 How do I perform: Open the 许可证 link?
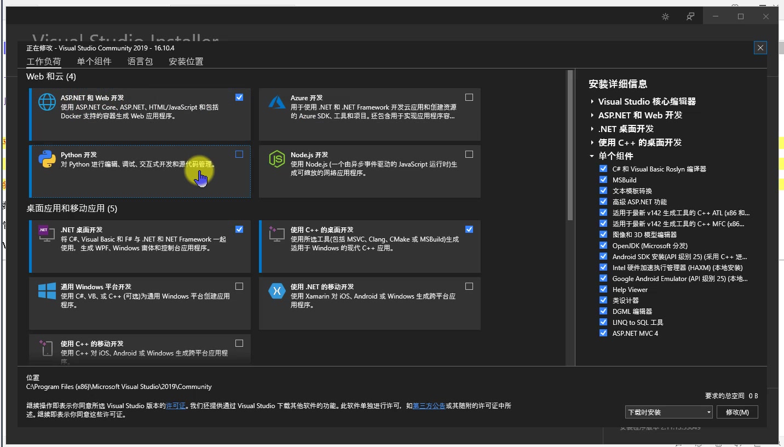tap(176, 406)
